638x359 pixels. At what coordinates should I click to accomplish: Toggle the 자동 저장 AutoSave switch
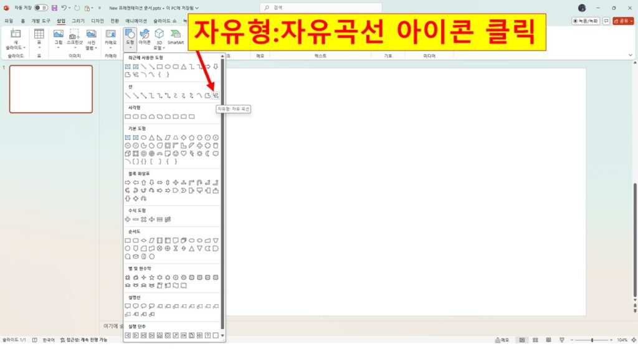(40, 7)
